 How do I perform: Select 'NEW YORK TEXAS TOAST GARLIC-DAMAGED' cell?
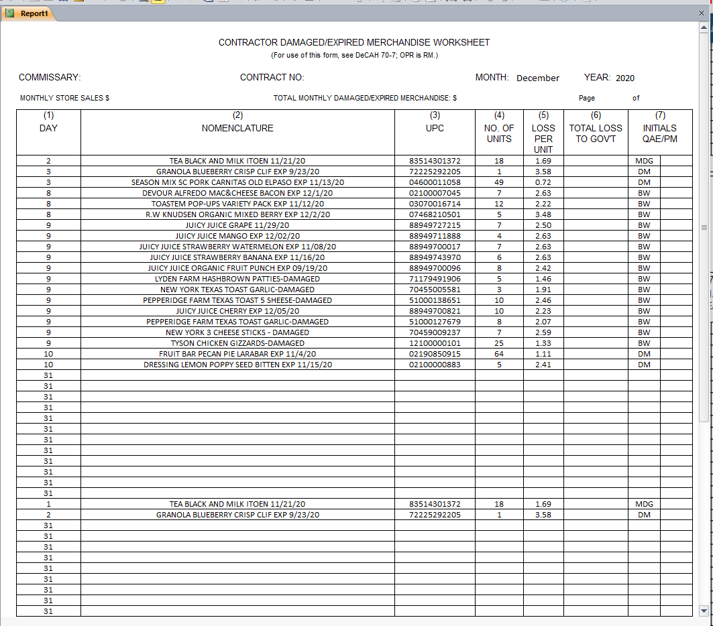click(237, 290)
